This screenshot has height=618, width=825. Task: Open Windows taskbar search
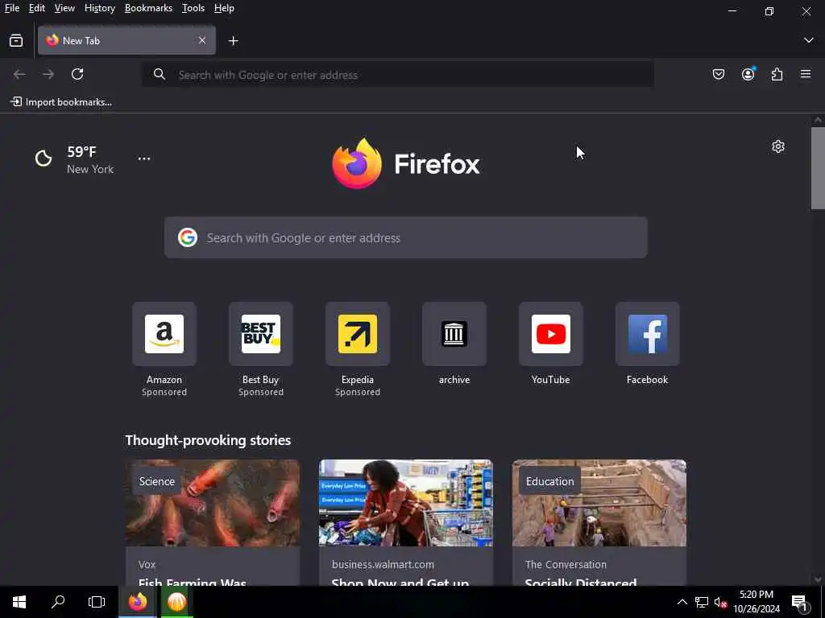[x=58, y=602]
